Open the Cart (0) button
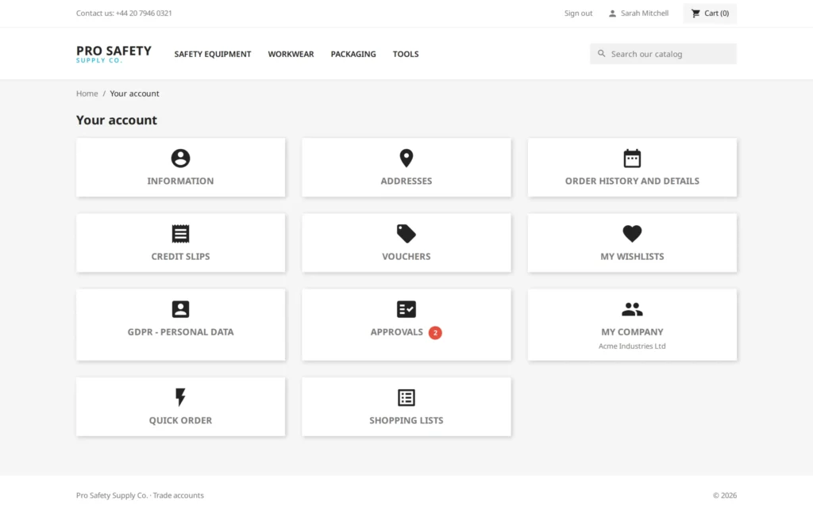Viewport: 813px width, 516px height. tap(710, 13)
